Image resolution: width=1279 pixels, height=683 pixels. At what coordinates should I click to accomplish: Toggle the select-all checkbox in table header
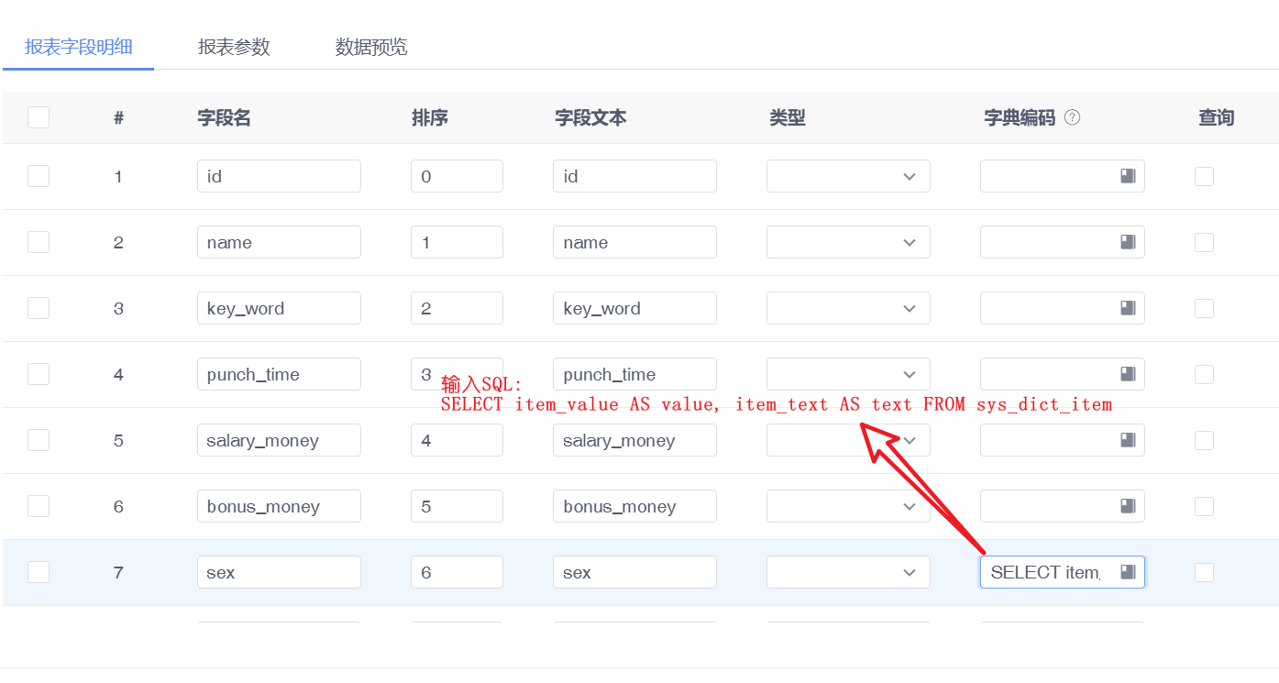pos(39,117)
